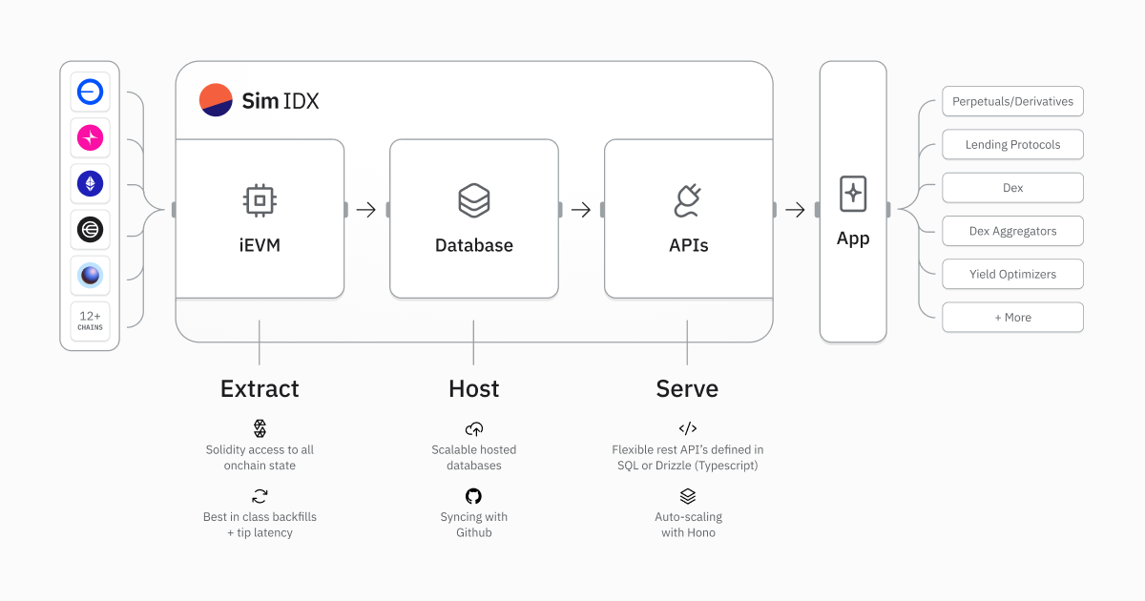Click the Sim IDX title text
This screenshot has width=1145, height=601.
[x=280, y=101]
